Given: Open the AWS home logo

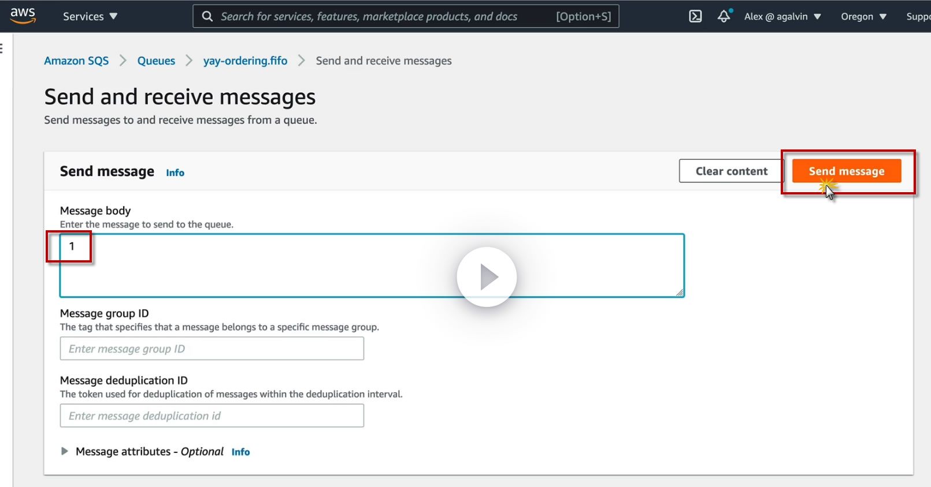Looking at the screenshot, I should coord(23,16).
